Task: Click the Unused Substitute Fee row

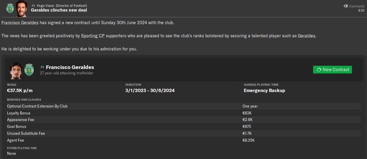Action: pos(183,133)
